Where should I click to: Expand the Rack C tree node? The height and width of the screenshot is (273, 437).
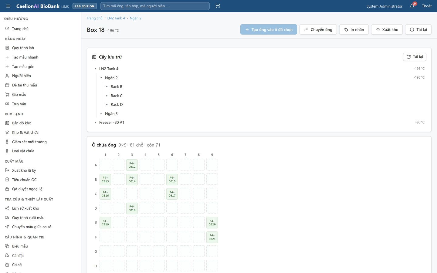(107, 96)
